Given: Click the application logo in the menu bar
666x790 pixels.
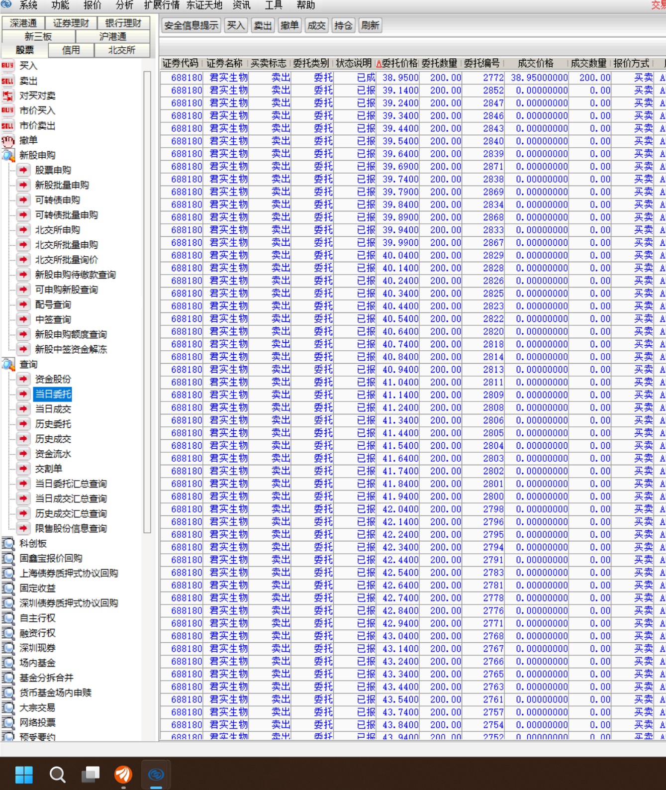Looking at the screenshot, I should coord(6,5).
